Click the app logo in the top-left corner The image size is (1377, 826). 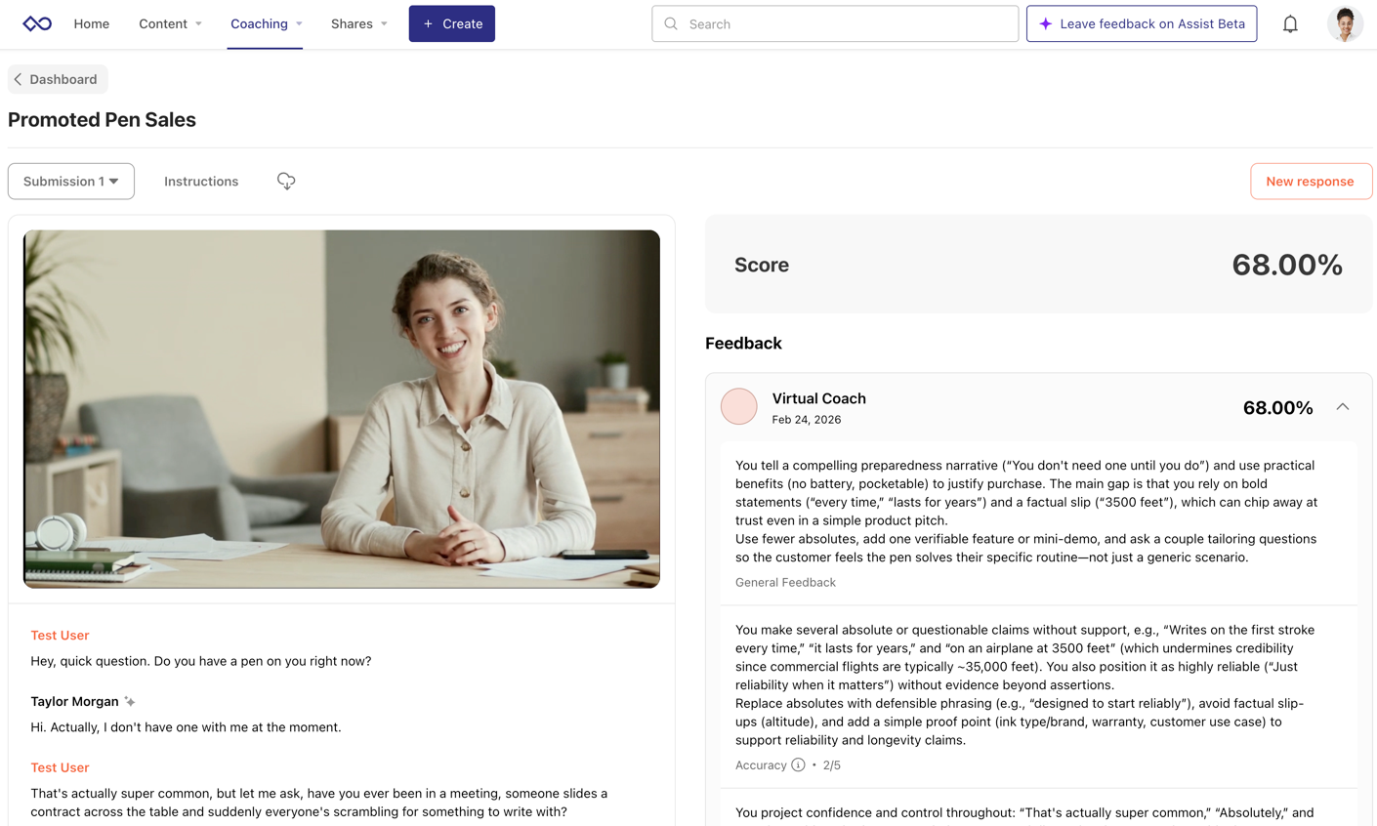(x=36, y=22)
